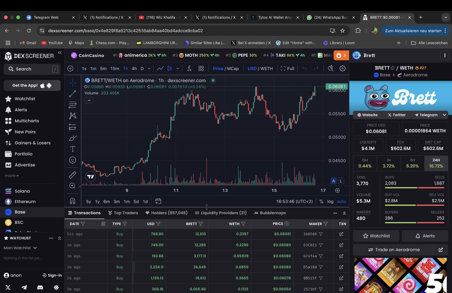
Task: Toggle the USD / WETH denomination
Action: point(260,68)
